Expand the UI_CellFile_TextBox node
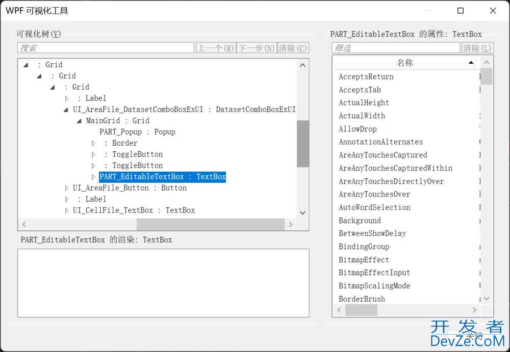 tap(67, 210)
